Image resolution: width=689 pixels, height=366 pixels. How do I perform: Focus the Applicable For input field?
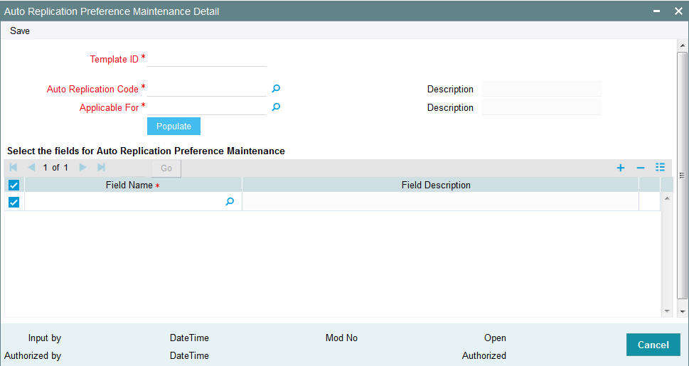[207, 107]
